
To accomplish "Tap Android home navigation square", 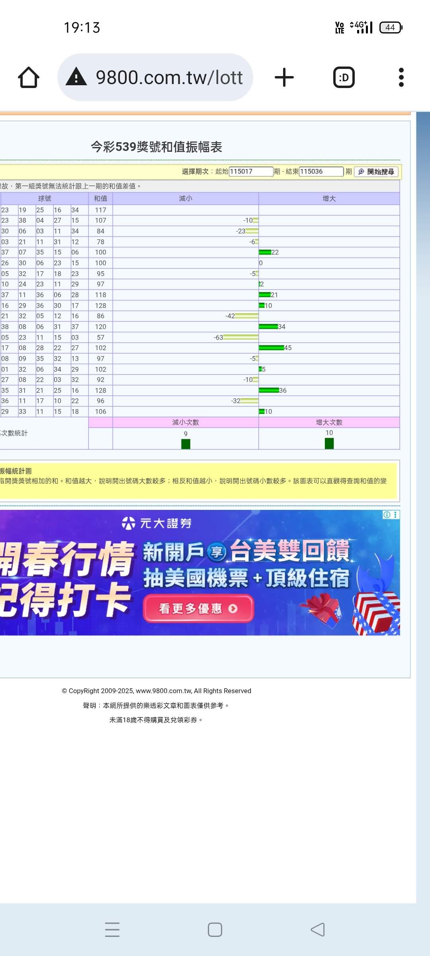I will coord(215,930).
